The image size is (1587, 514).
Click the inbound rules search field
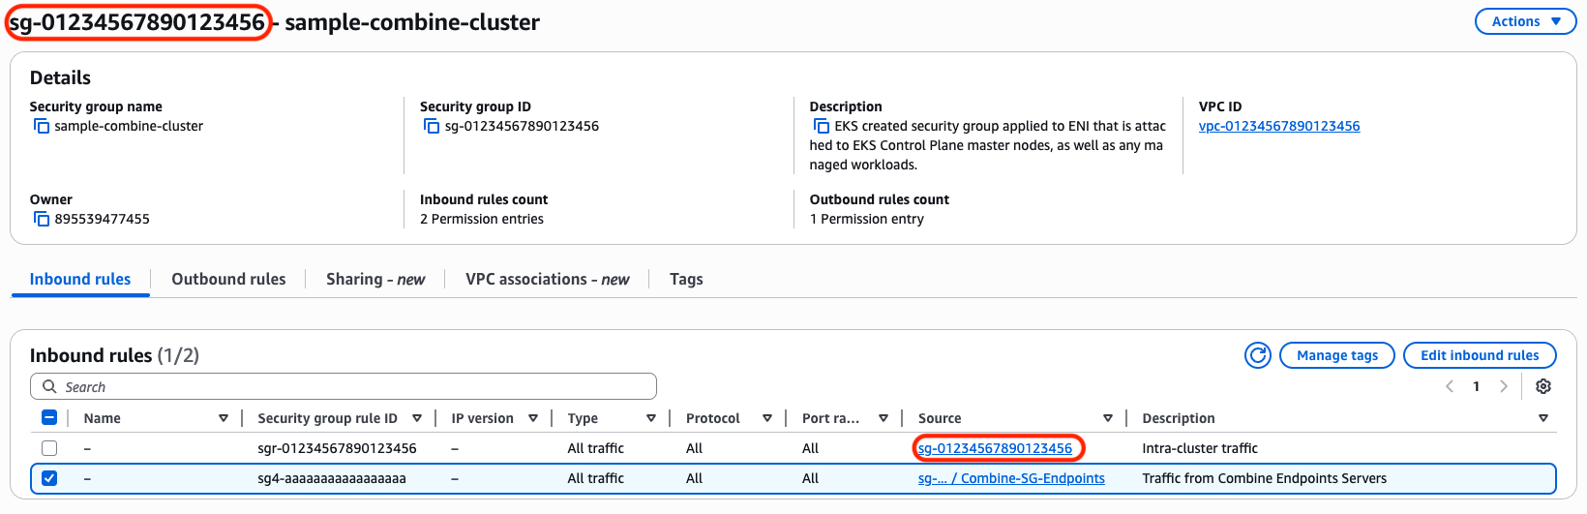coord(344,386)
